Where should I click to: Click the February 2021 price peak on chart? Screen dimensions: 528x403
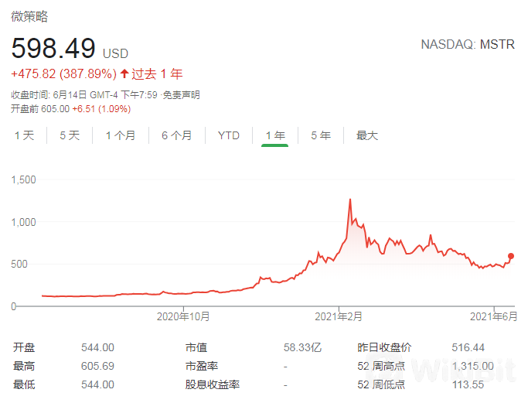pos(350,200)
